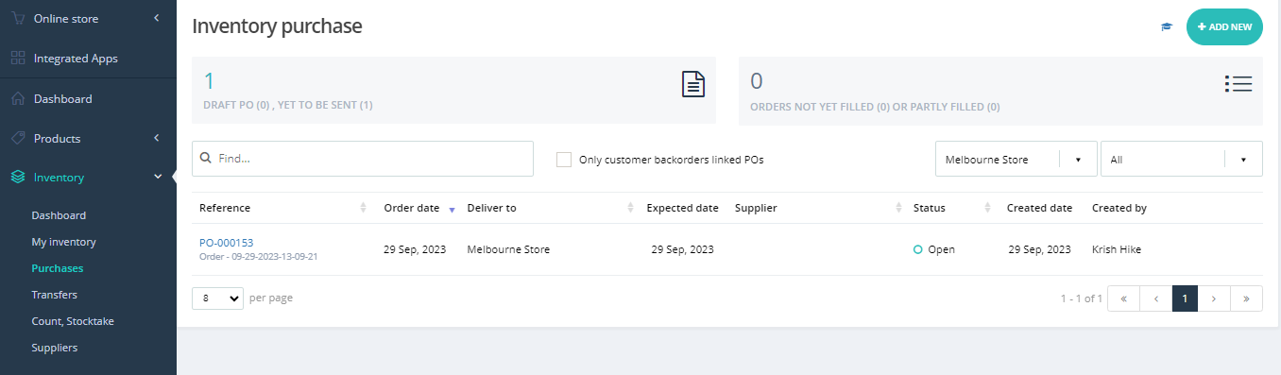Viewport: 1281px width, 375px height.
Task: Collapse the Inventory menu chevron
Action: pyautogui.click(x=156, y=177)
